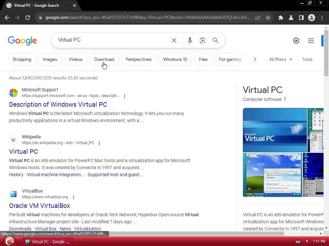Open the Wikipedia Virtual PC result
This screenshot has height=246, width=329.
[23, 152]
